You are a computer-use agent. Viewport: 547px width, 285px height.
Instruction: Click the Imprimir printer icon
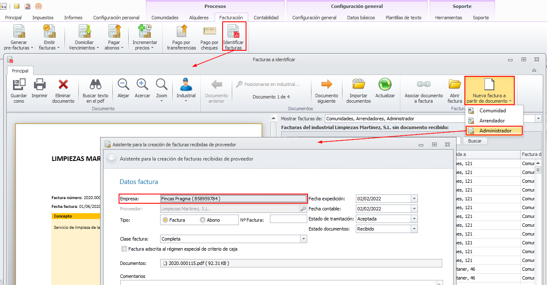[40, 85]
